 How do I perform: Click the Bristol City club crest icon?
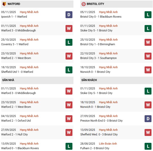click(x=83, y=4)
